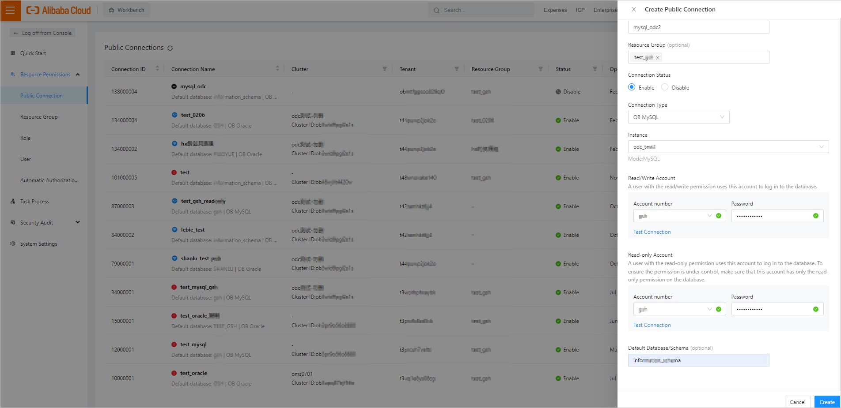Click the Alibaba Cloud logo

[58, 10]
